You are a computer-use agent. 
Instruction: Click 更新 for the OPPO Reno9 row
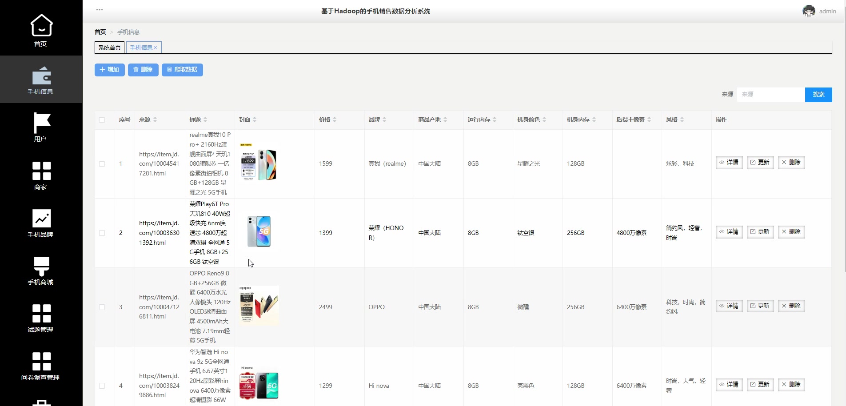(x=760, y=306)
